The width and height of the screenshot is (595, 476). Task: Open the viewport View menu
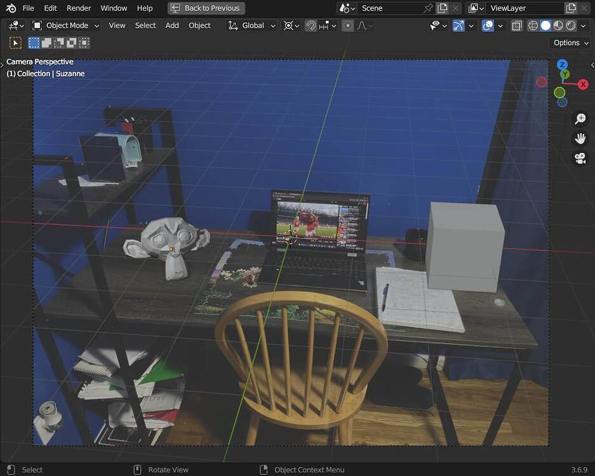[x=117, y=25]
